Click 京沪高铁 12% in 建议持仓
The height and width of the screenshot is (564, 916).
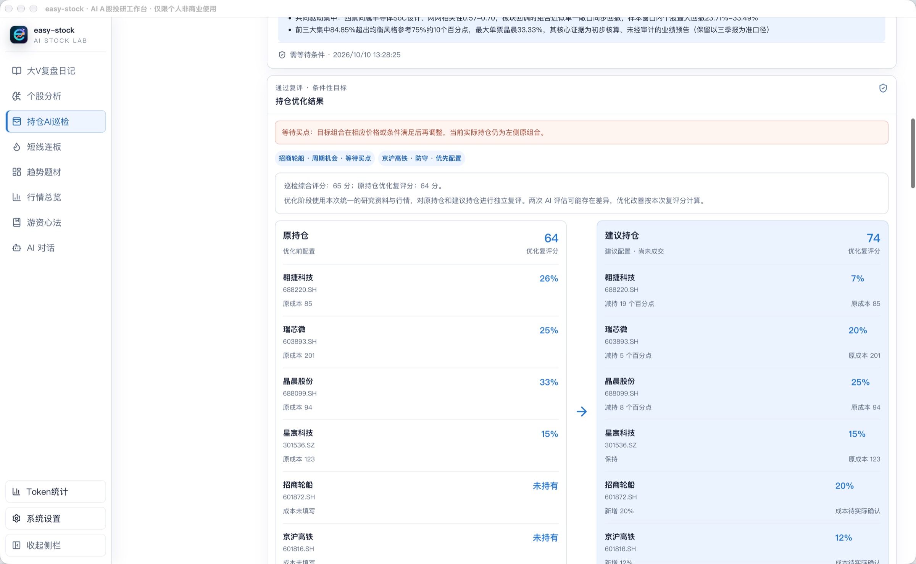[843, 538]
